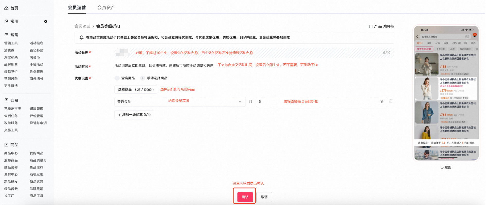Open the 普通会员 level dropdown
Viewport: 486px width, 205px height.
coord(180,102)
